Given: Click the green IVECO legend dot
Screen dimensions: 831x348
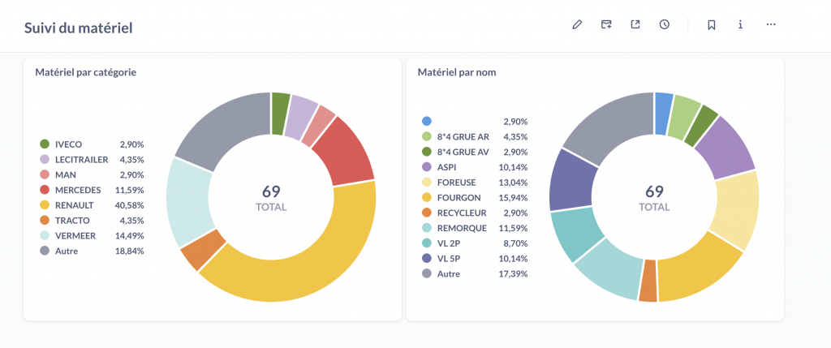Looking at the screenshot, I should click(45, 144).
